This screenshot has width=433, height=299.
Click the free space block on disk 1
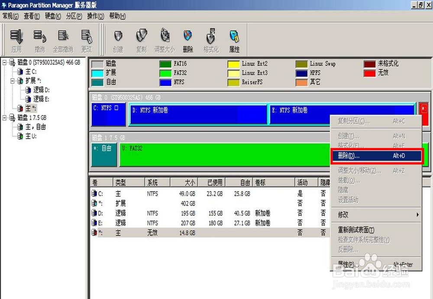tap(104, 155)
